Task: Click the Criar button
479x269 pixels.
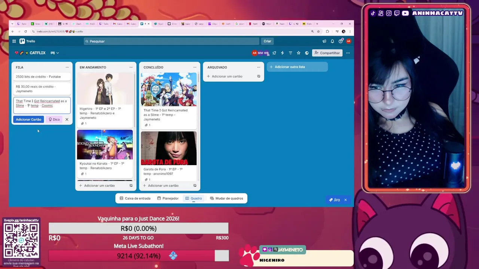Action: point(267,41)
